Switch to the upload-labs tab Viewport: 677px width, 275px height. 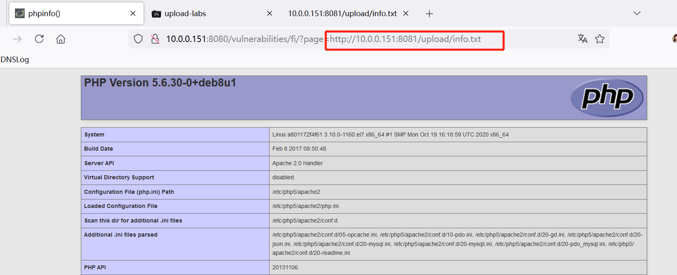(213, 13)
